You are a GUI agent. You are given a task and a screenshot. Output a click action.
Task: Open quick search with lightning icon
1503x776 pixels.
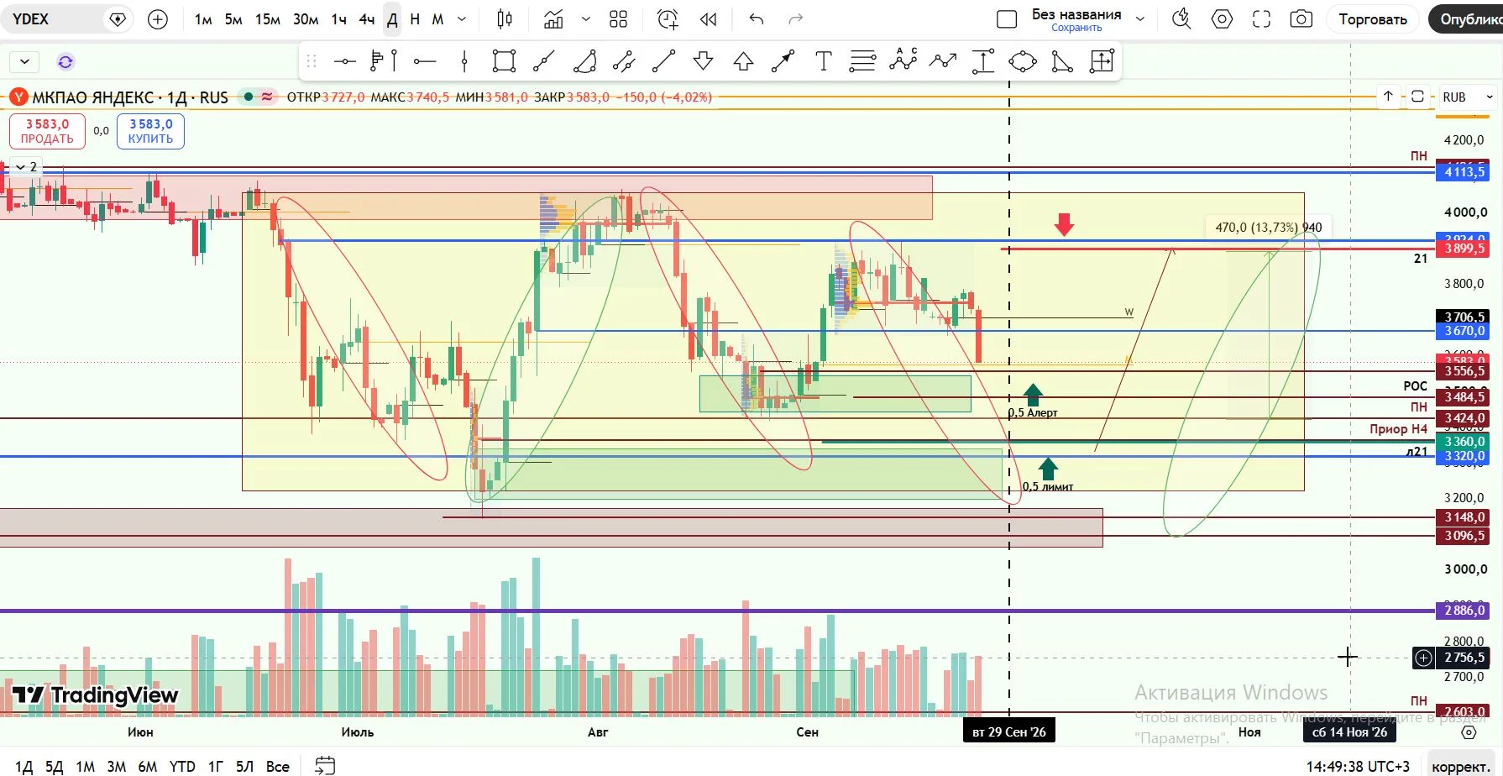[1181, 19]
